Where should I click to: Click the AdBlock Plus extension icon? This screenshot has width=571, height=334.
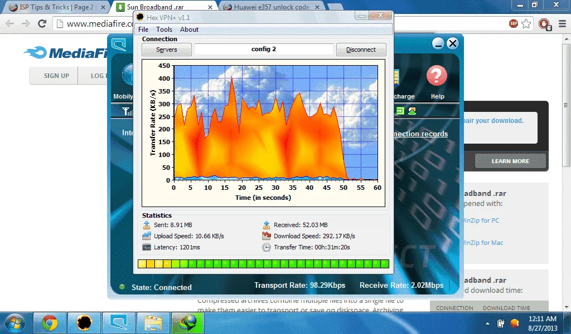pyautogui.click(x=514, y=23)
